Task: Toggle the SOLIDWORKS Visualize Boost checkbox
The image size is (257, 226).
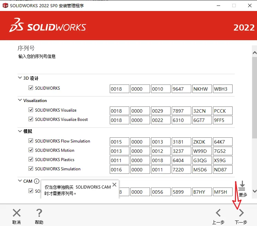Action: pyautogui.click(x=31, y=119)
